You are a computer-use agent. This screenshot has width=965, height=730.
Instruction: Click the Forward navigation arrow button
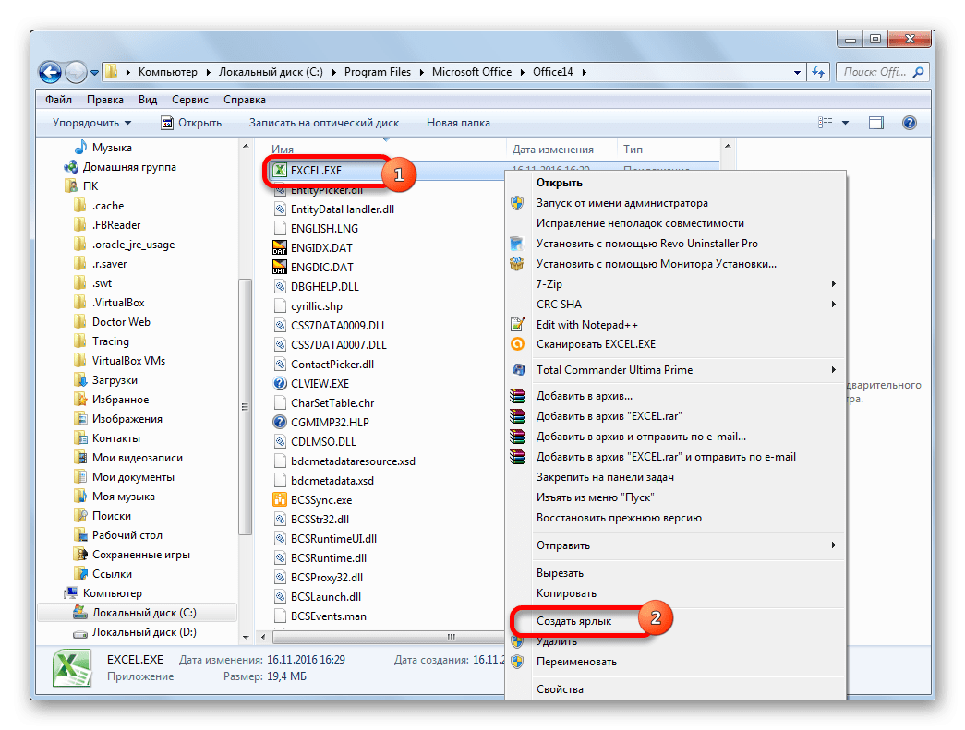76,72
